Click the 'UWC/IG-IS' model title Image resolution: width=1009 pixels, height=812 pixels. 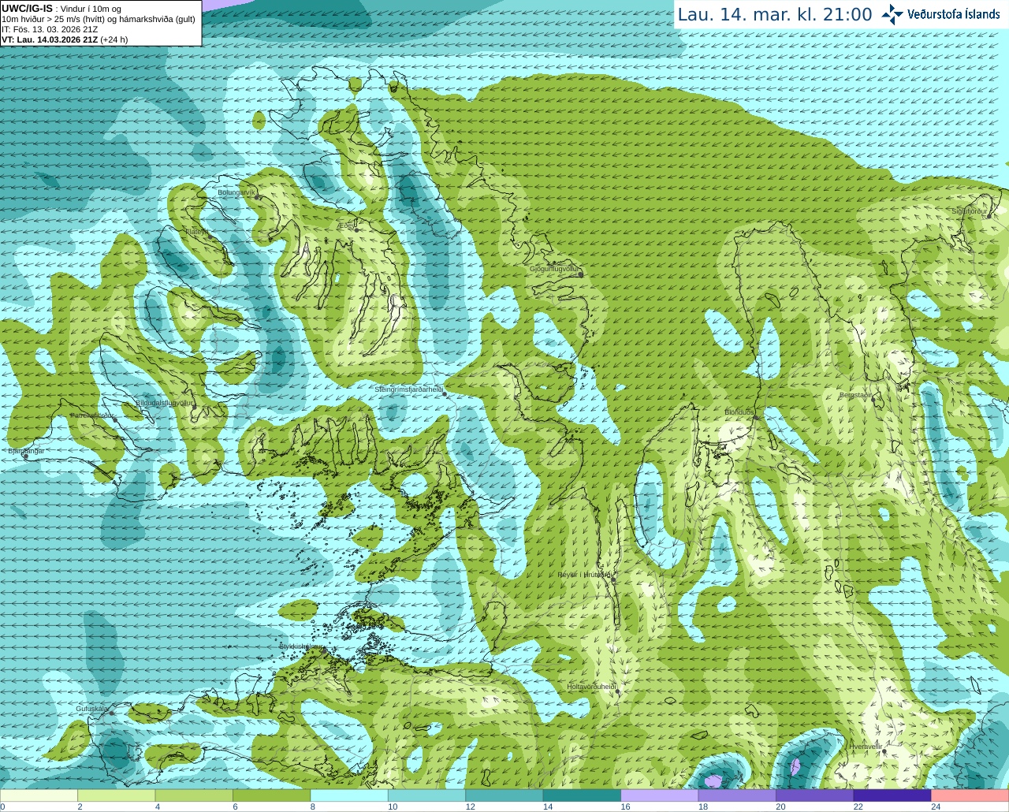point(27,8)
